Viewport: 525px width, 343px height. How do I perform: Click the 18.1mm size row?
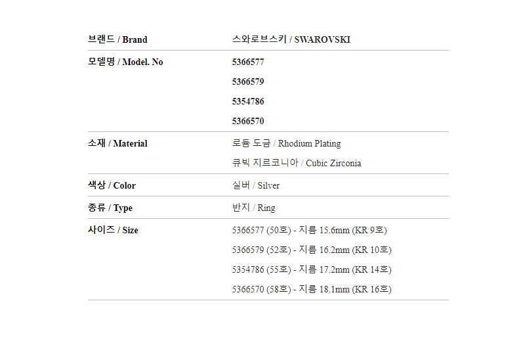tap(312, 289)
